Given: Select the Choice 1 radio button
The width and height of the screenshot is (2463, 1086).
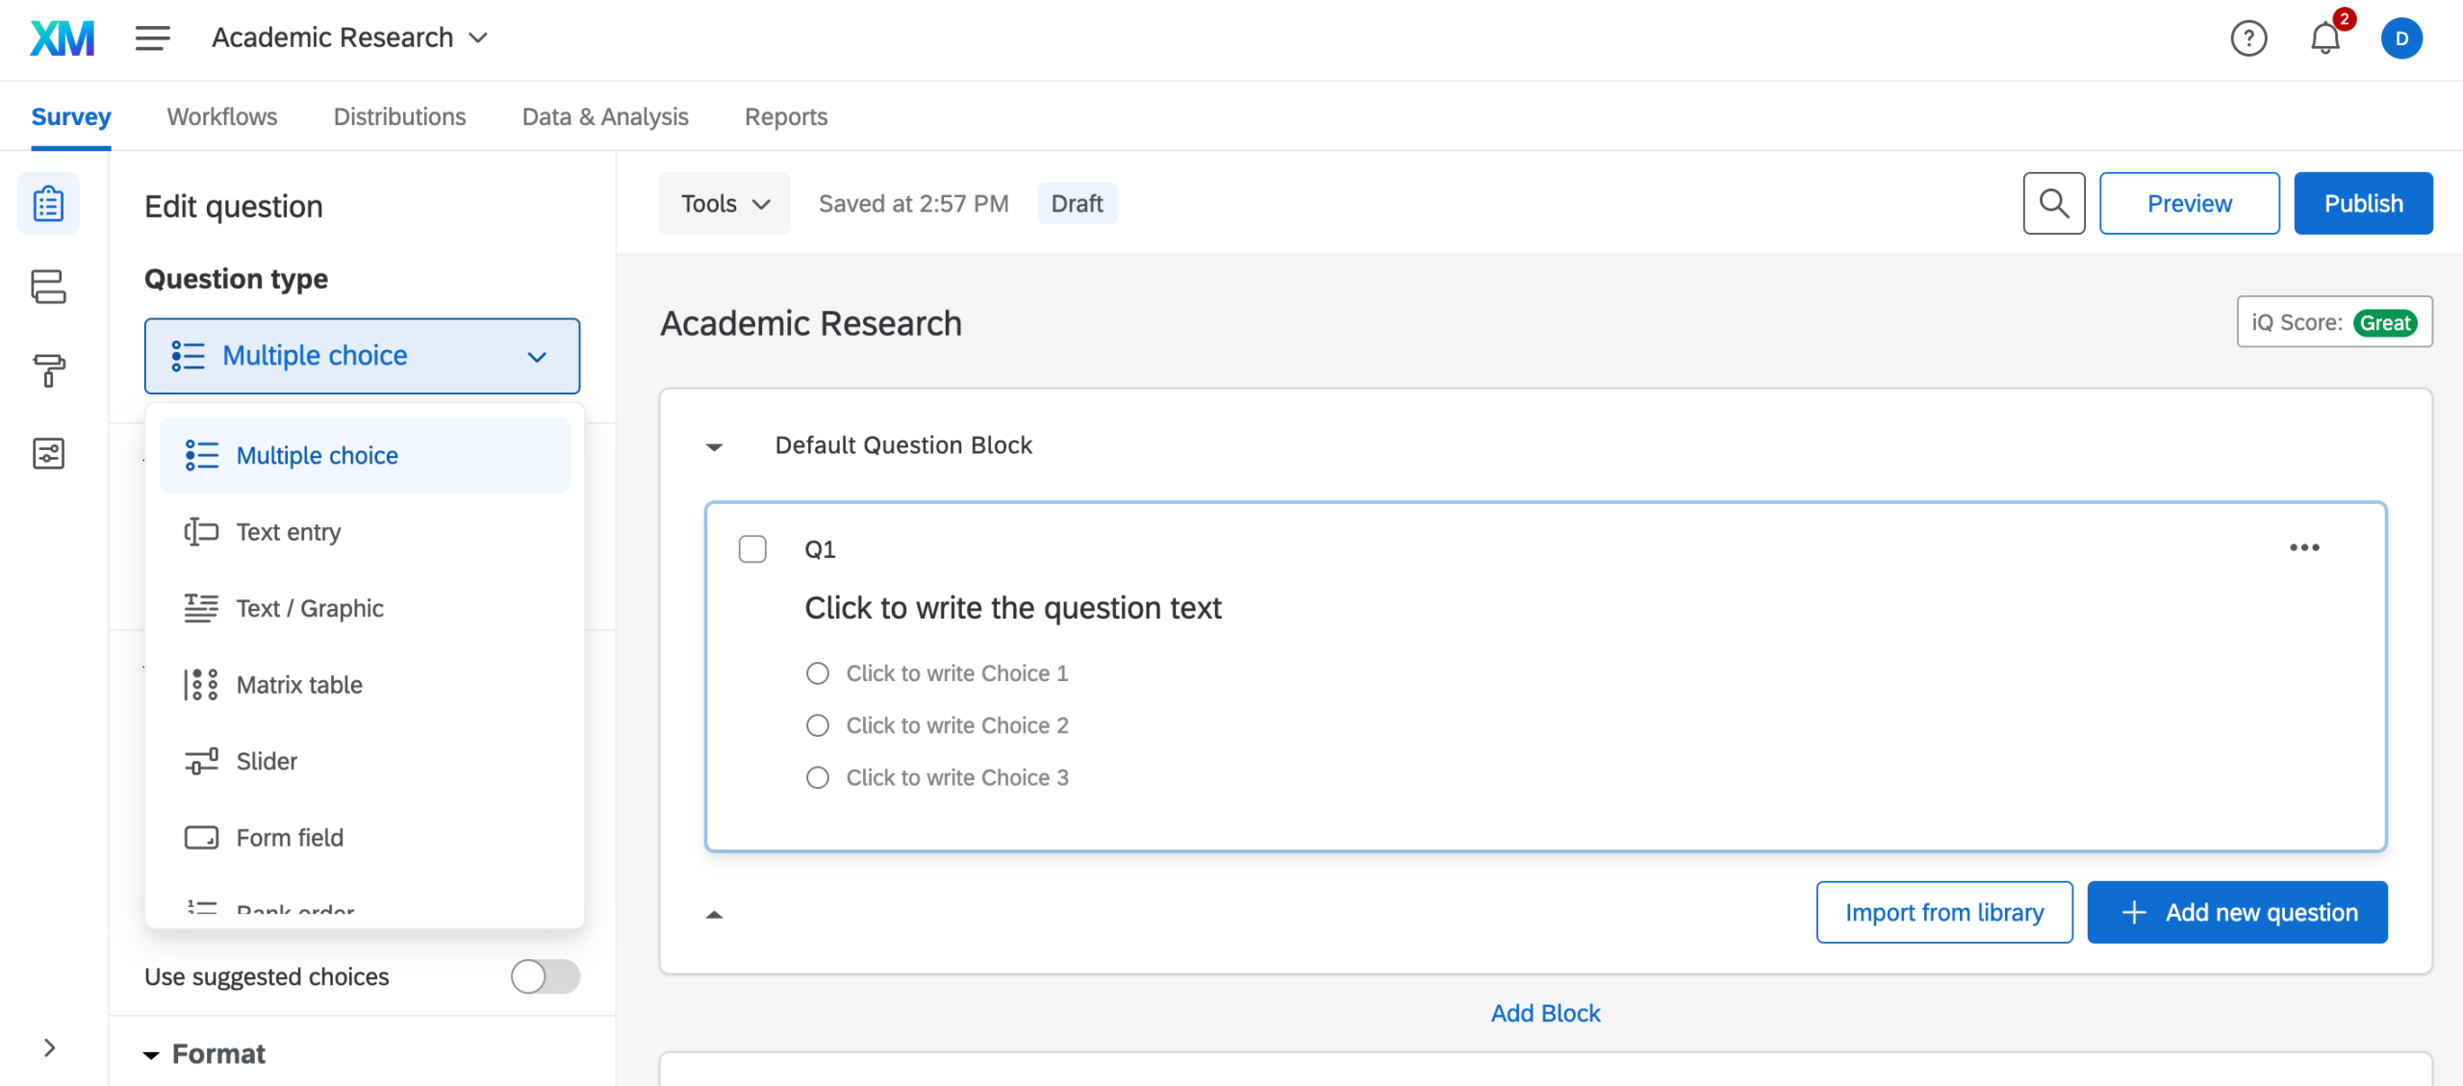Looking at the screenshot, I should (818, 672).
